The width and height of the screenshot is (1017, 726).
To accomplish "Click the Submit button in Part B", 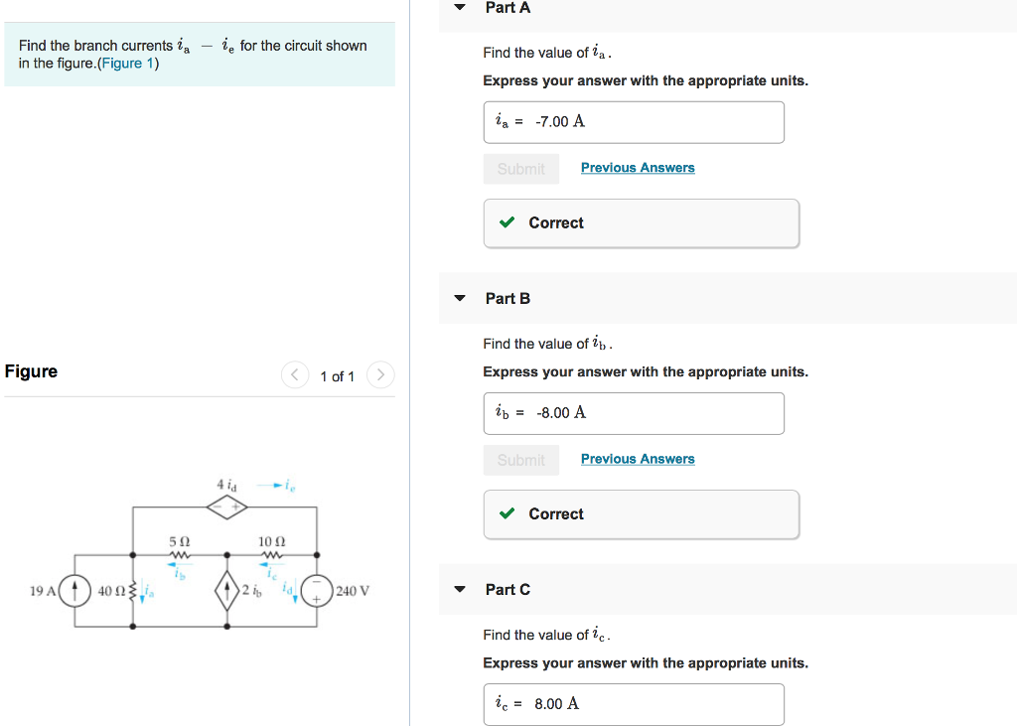I will [520, 460].
